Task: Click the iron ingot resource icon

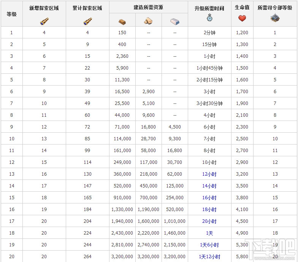Action: (175, 21)
